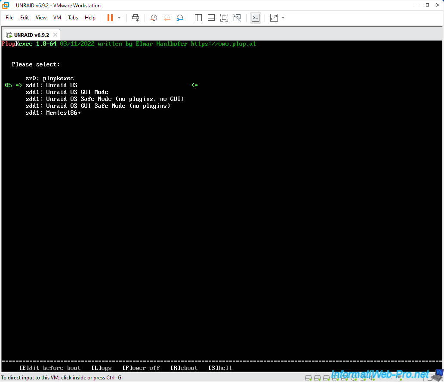Click the first hard disk status icon

click(x=308, y=378)
